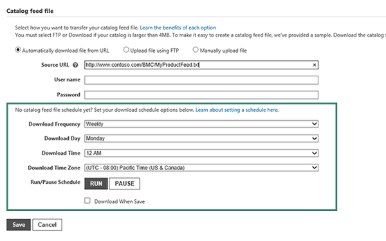
Task: Click the Run/Pause Schedule label
Action: 55,183
